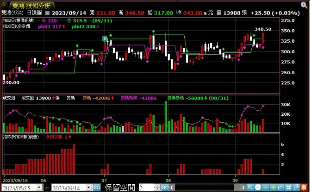The width and height of the screenshot is (310, 192).
Task: Click the 指05多訊次數(副圖) indicator label
Action: point(21,137)
